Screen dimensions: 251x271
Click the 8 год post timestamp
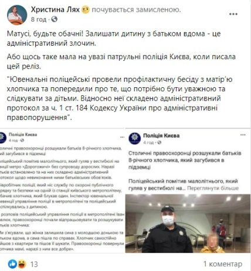click(x=39, y=19)
